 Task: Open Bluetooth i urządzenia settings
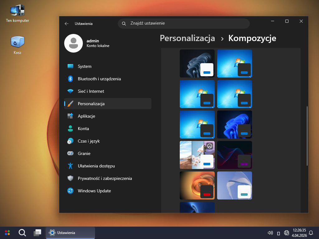click(99, 79)
